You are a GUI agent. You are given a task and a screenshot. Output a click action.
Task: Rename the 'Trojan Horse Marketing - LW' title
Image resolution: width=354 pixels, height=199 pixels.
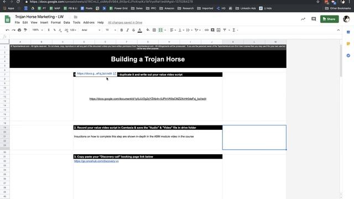coord(39,17)
